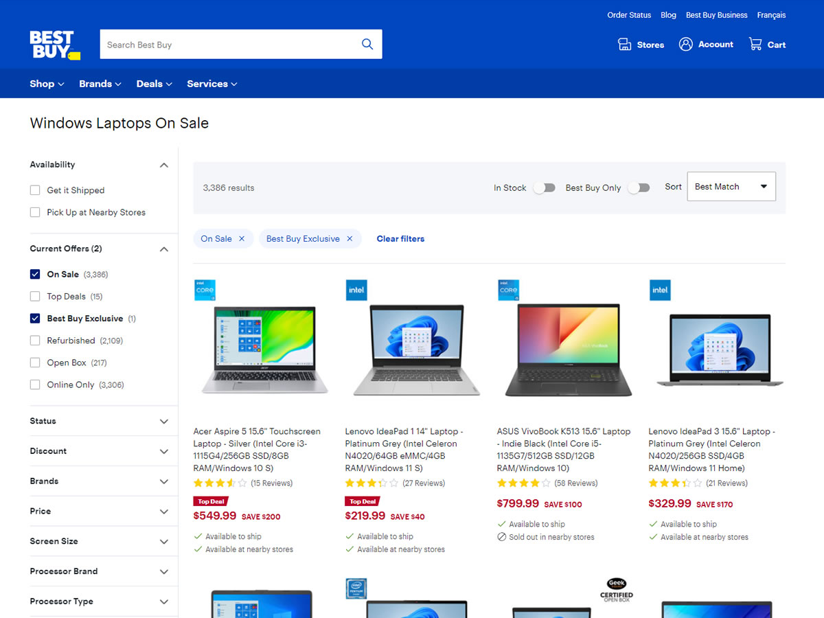Image resolution: width=824 pixels, height=618 pixels.
Task: Open the Shop menu
Action: click(47, 84)
